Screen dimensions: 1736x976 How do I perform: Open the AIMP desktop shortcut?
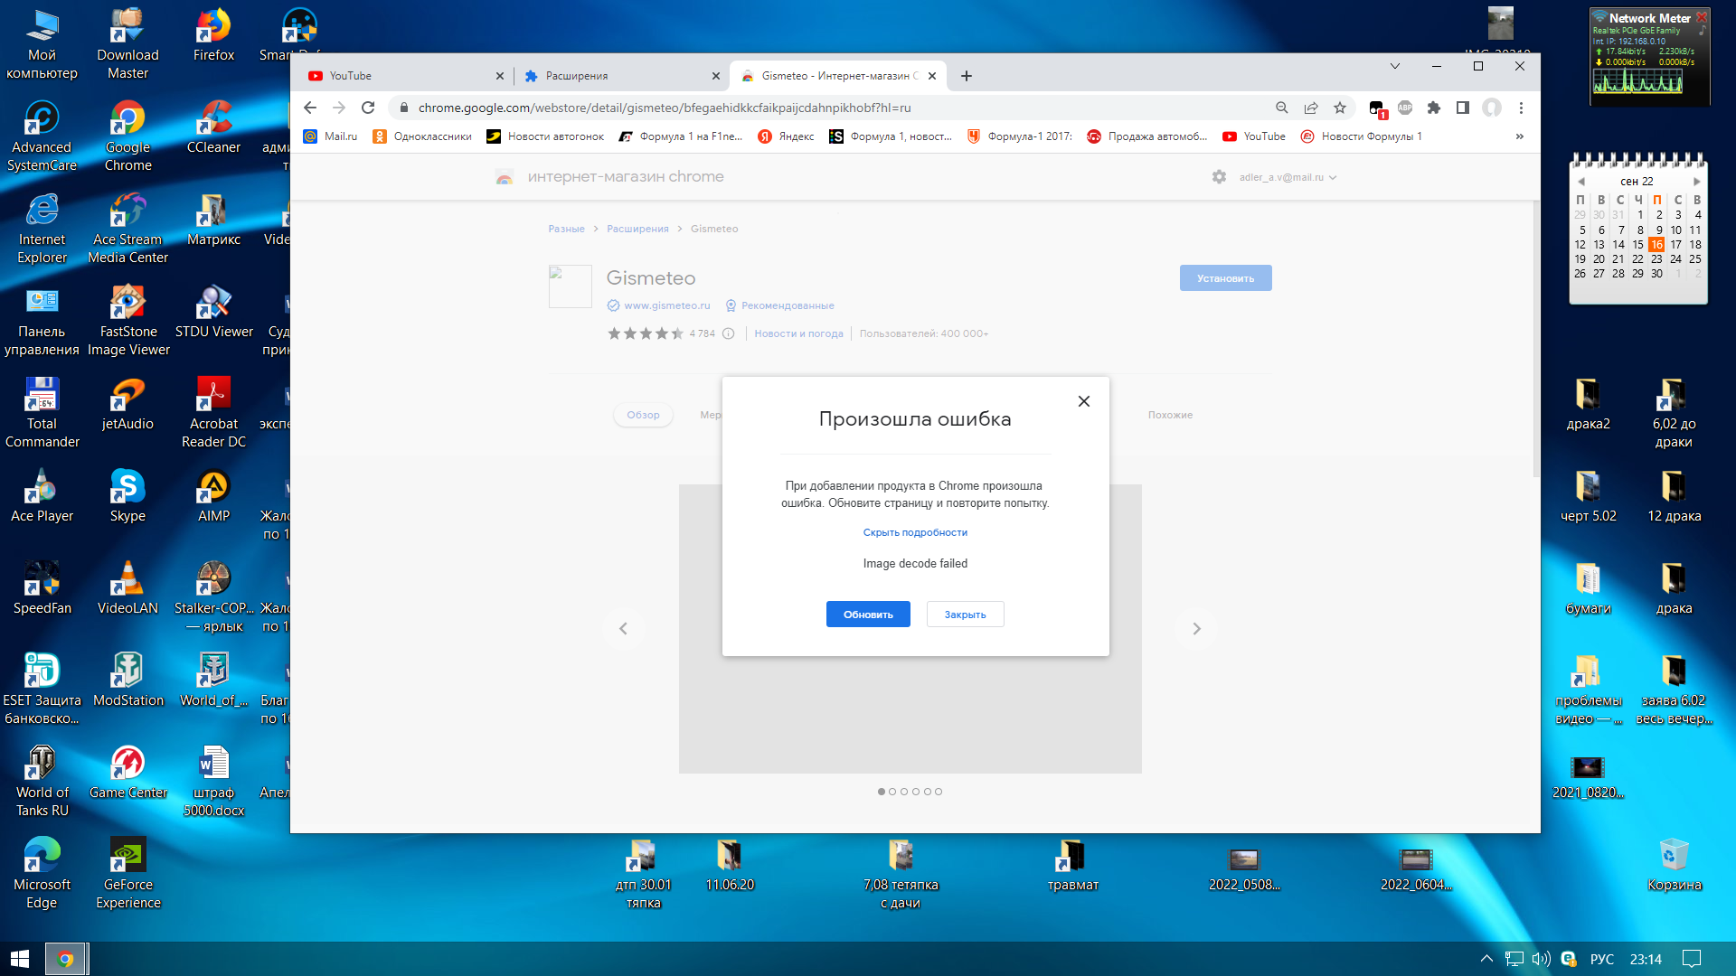coord(213,495)
